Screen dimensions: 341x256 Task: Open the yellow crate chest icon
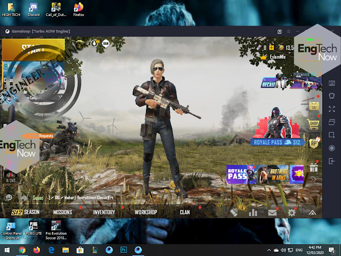[x=314, y=106]
